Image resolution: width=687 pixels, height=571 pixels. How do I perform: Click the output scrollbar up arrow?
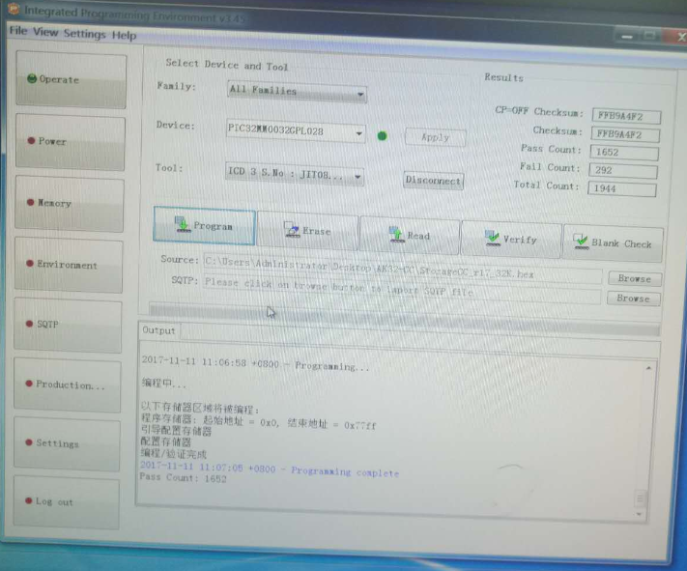click(x=648, y=368)
